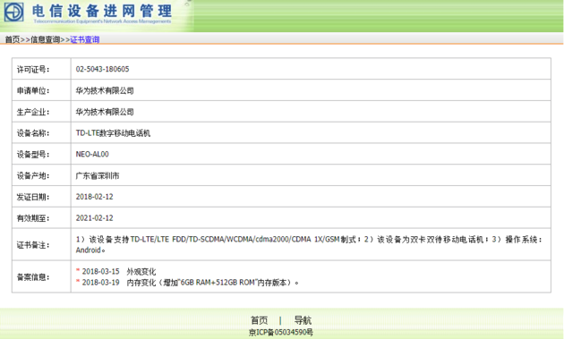Image resolution: width=564 pixels, height=339 pixels.
Task: Select the 备案信息 label cell
Action: click(x=41, y=276)
